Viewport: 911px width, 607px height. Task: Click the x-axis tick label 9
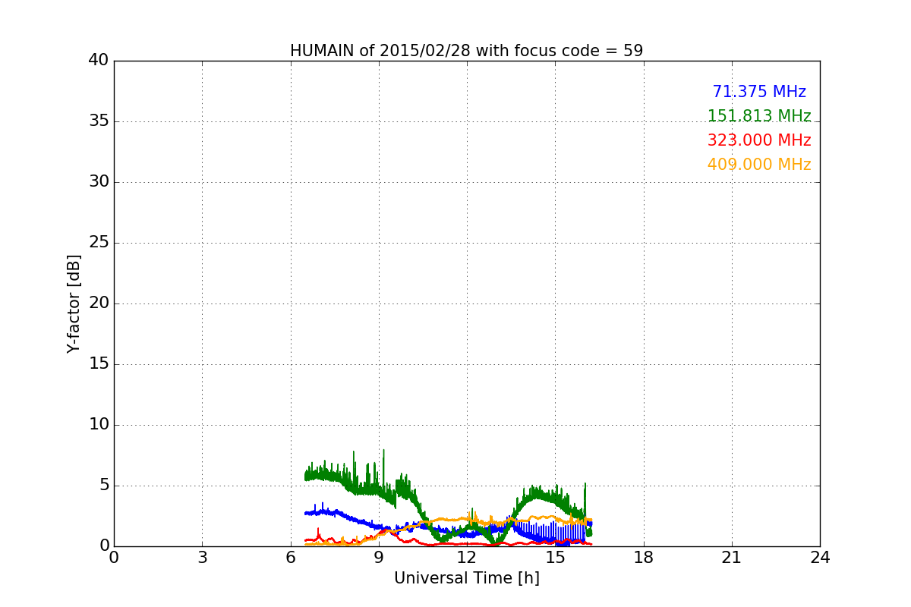point(379,558)
